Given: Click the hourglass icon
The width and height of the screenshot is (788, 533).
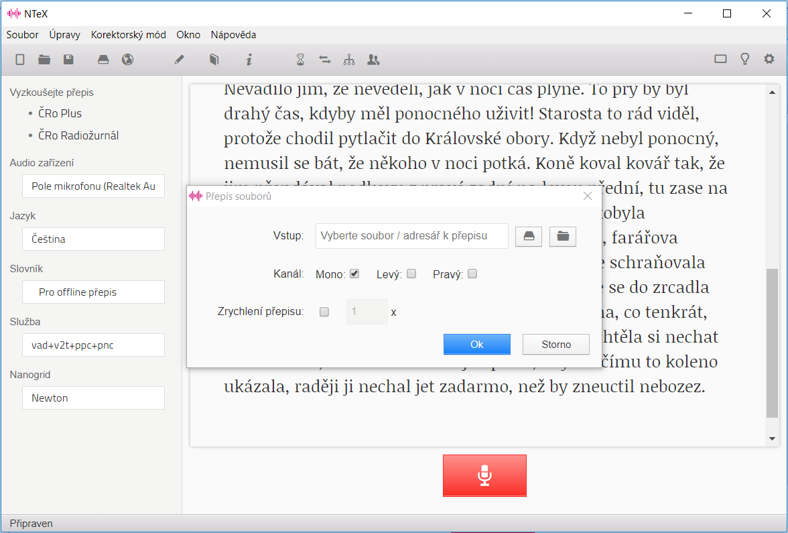Looking at the screenshot, I should 300,60.
